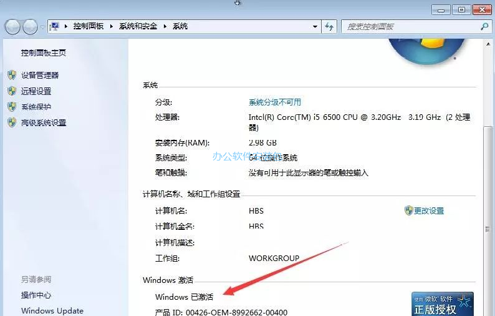Click shield icon next to 更改设置
Image resolution: width=495 pixels, height=316 pixels.
(x=408, y=210)
